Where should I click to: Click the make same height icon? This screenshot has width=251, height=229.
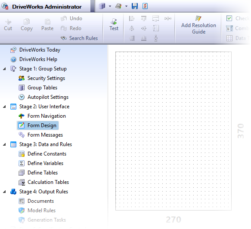coord(156,28)
